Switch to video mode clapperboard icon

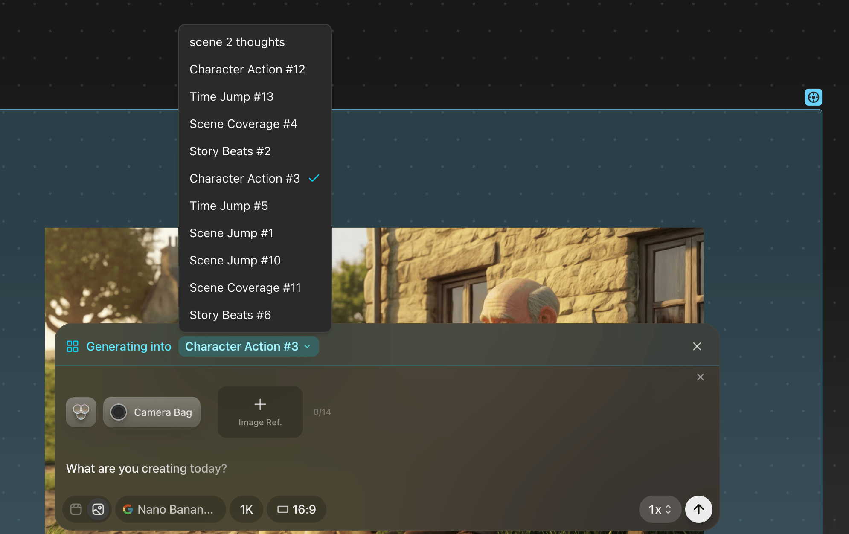76,509
